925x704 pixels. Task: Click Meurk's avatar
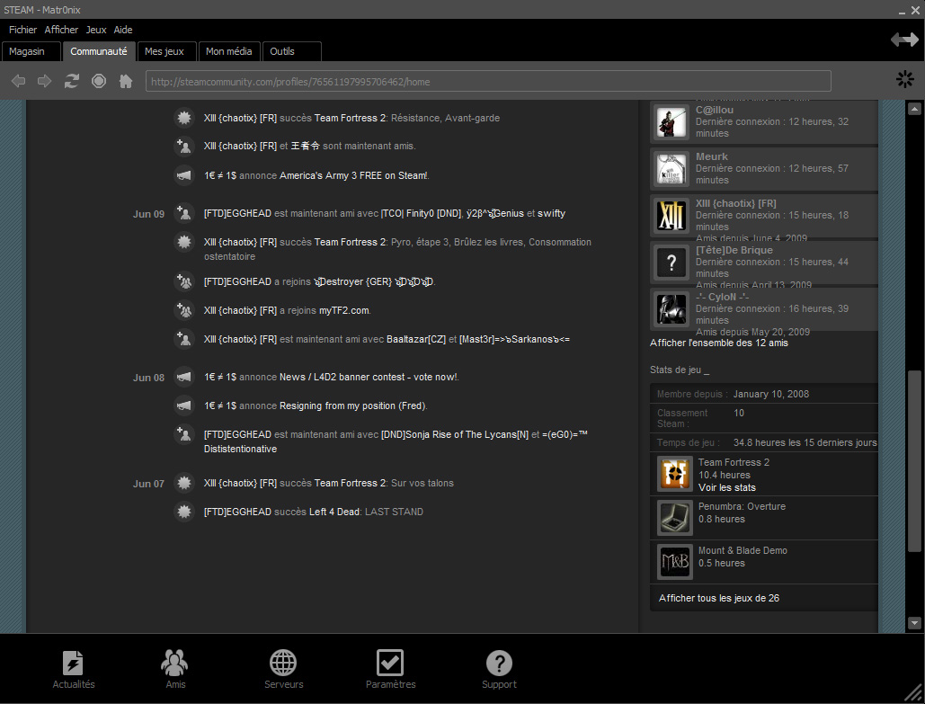click(x=672, y=169)
